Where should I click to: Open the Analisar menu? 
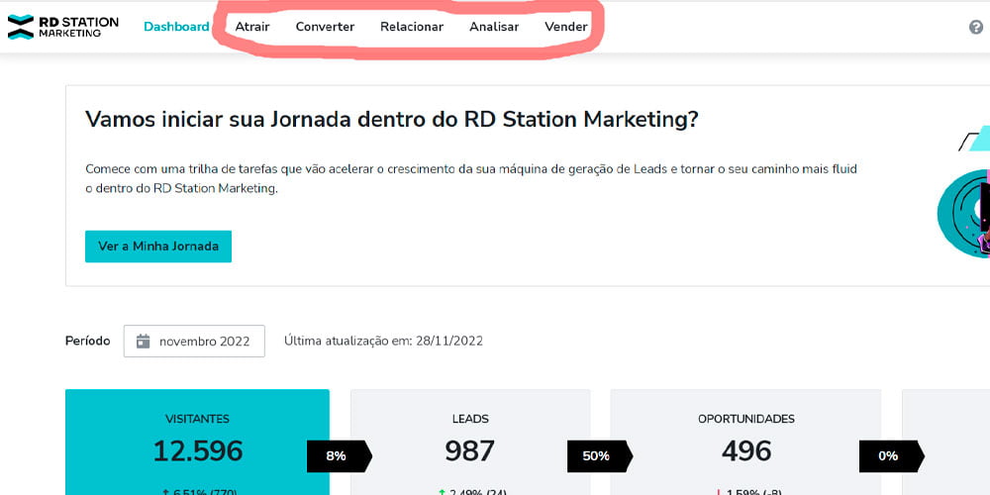pos(494,27)
